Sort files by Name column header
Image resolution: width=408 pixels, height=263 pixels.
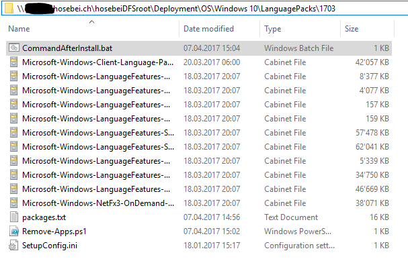point(19,29)
